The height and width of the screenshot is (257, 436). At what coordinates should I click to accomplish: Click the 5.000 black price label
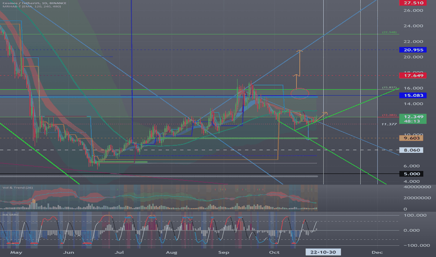[x=411, y=174]
